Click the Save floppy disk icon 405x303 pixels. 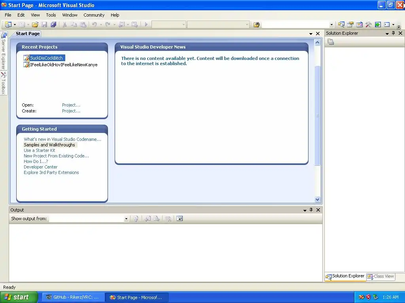coord(44,24)
